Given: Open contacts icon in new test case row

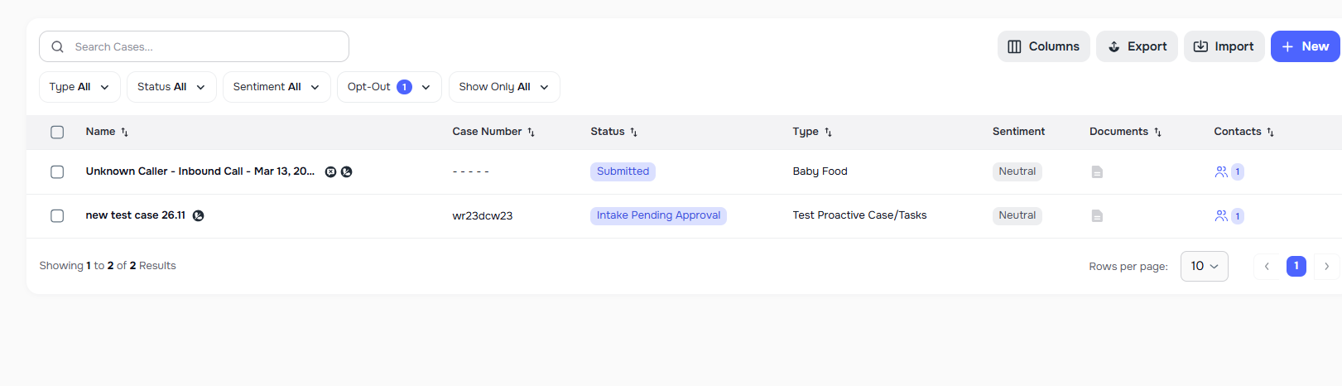Looking at the screenshot, I should [x=1221, y=216].
